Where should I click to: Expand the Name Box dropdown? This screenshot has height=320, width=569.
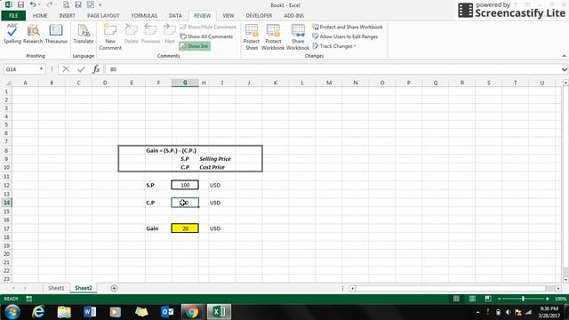[42, 69]
